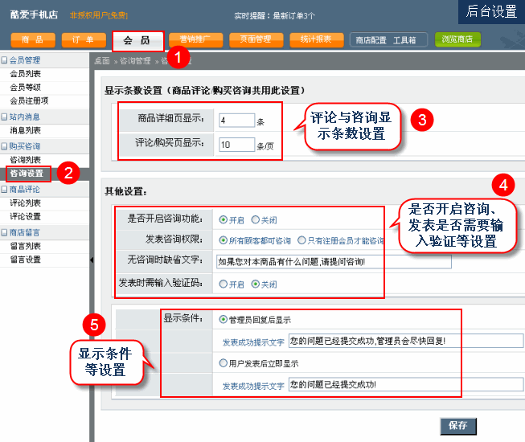The height and width of the screenshot is (442, 525).
Task: Collapse the 商店留言 section icon
Action: pyautogui.click(x=4, y=232)
